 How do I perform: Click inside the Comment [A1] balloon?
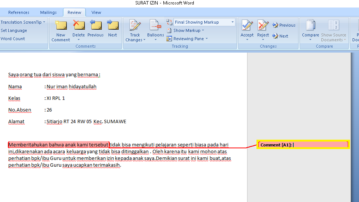319,145
